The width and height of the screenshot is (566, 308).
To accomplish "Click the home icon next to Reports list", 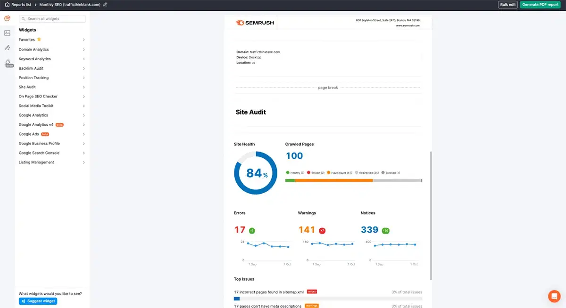I will tap(7, 4).
